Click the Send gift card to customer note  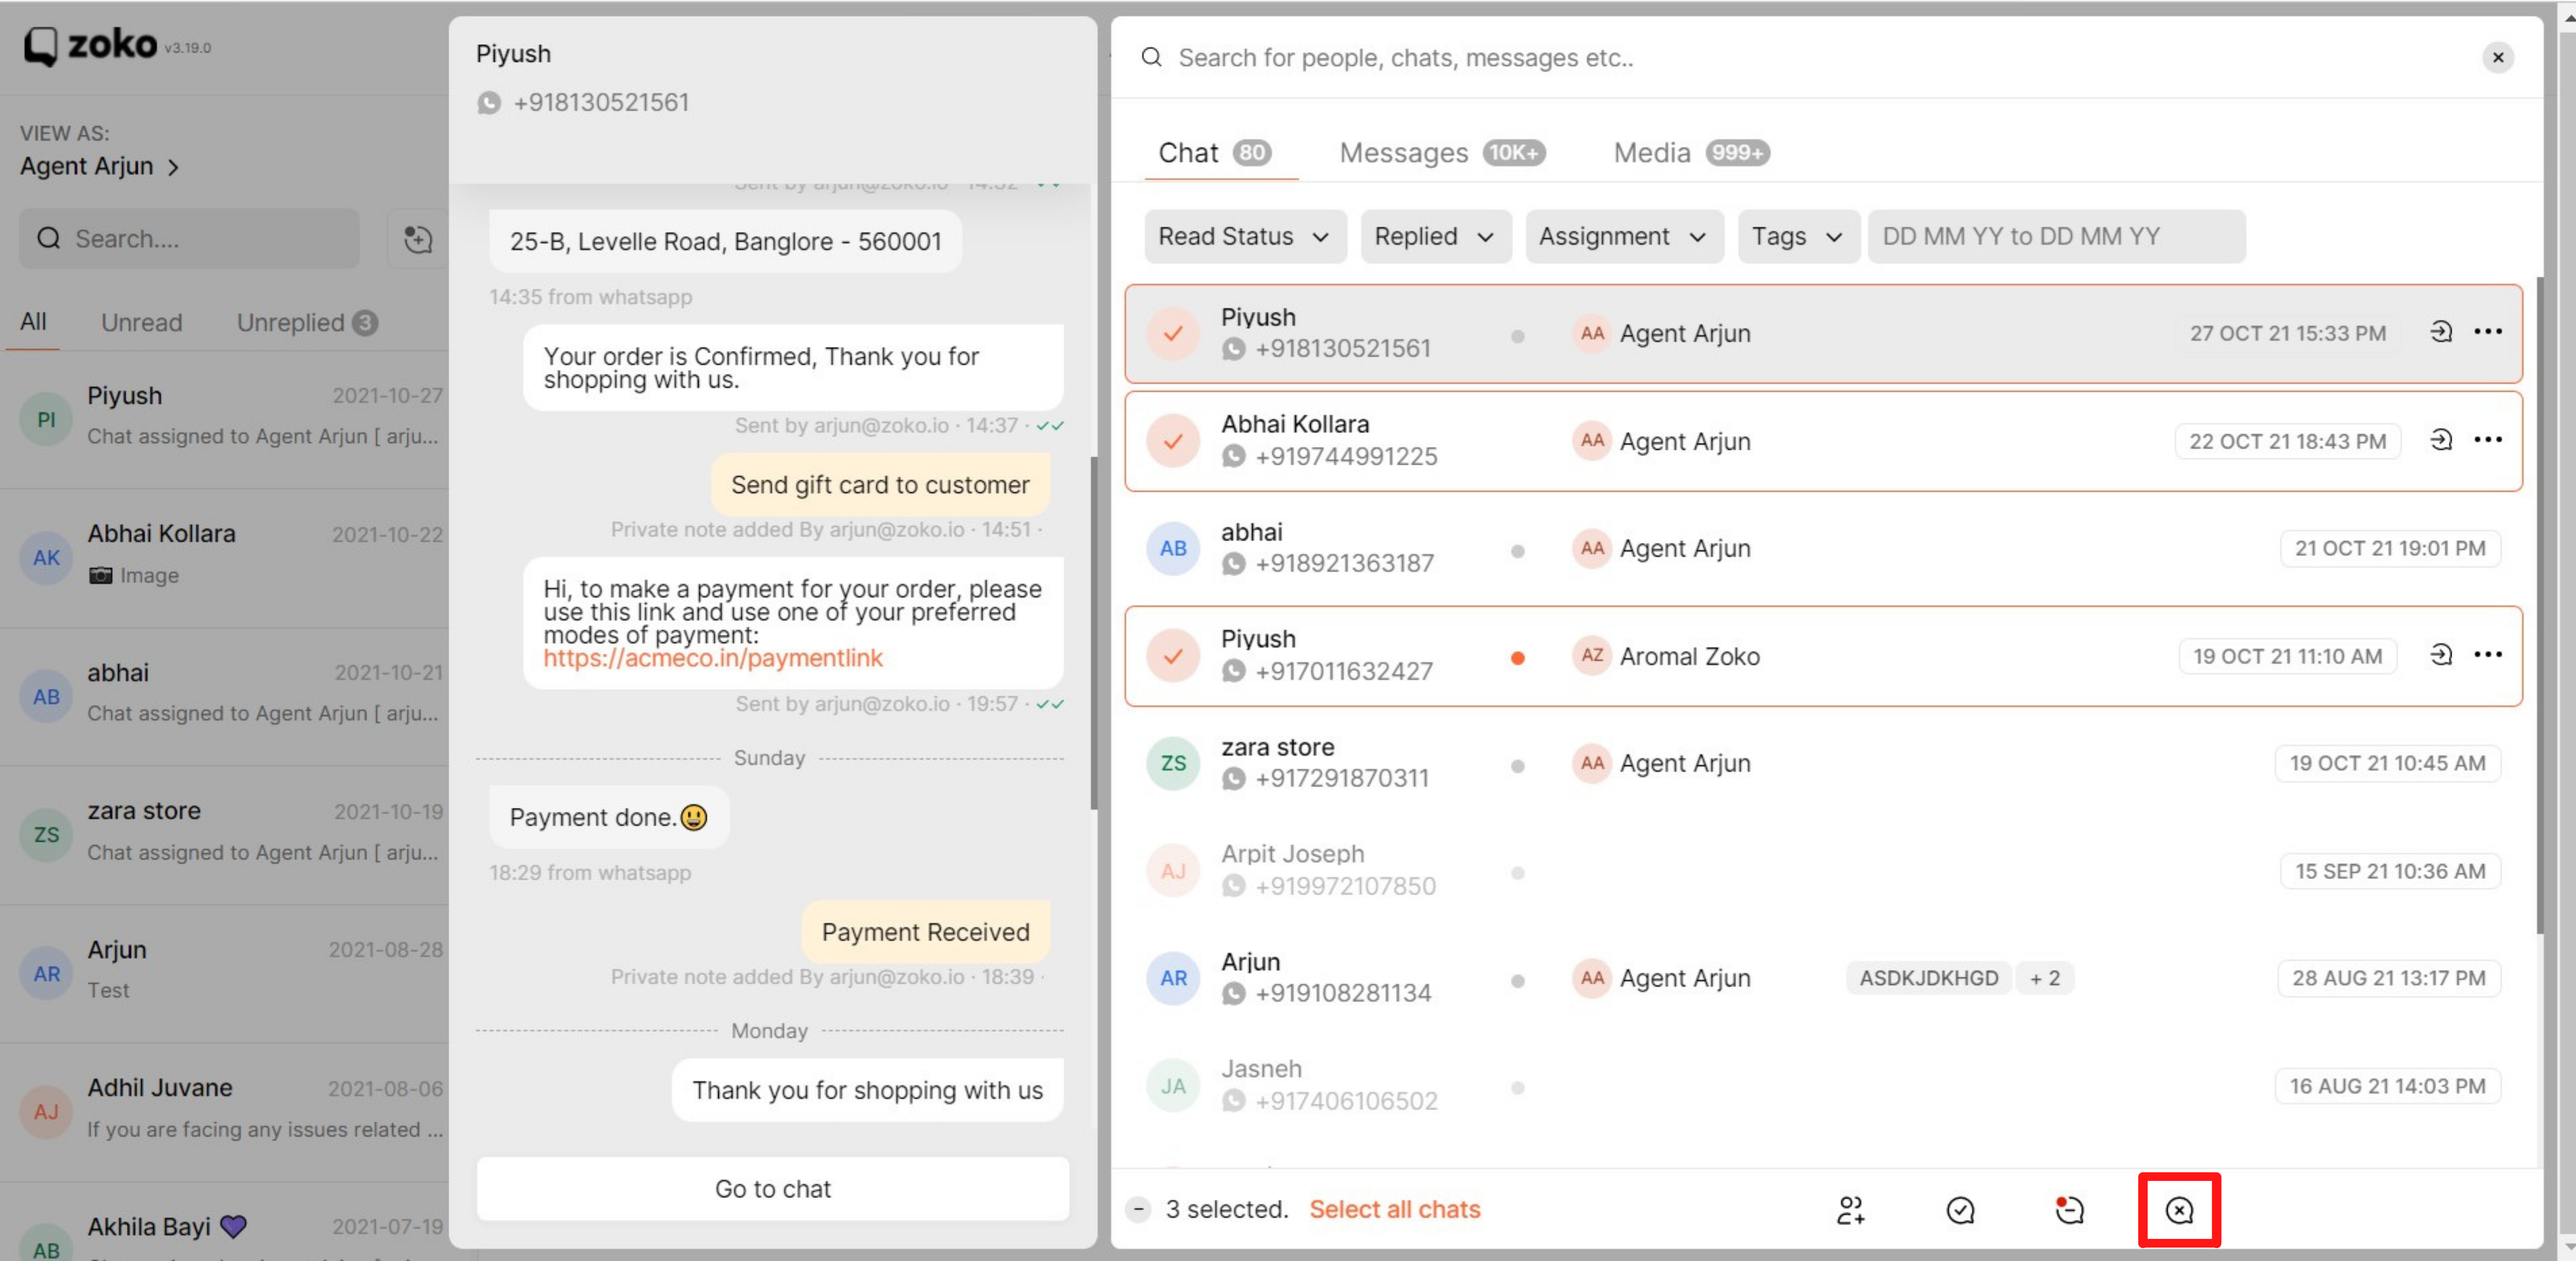click(880, 485)
